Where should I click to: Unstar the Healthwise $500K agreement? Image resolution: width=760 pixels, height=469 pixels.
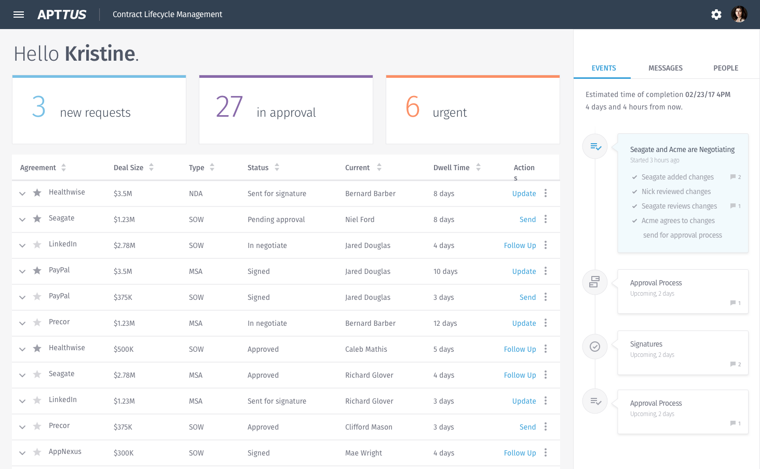click(37, 349)
